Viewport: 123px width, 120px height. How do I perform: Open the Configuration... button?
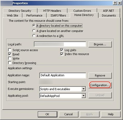[100, 85]
